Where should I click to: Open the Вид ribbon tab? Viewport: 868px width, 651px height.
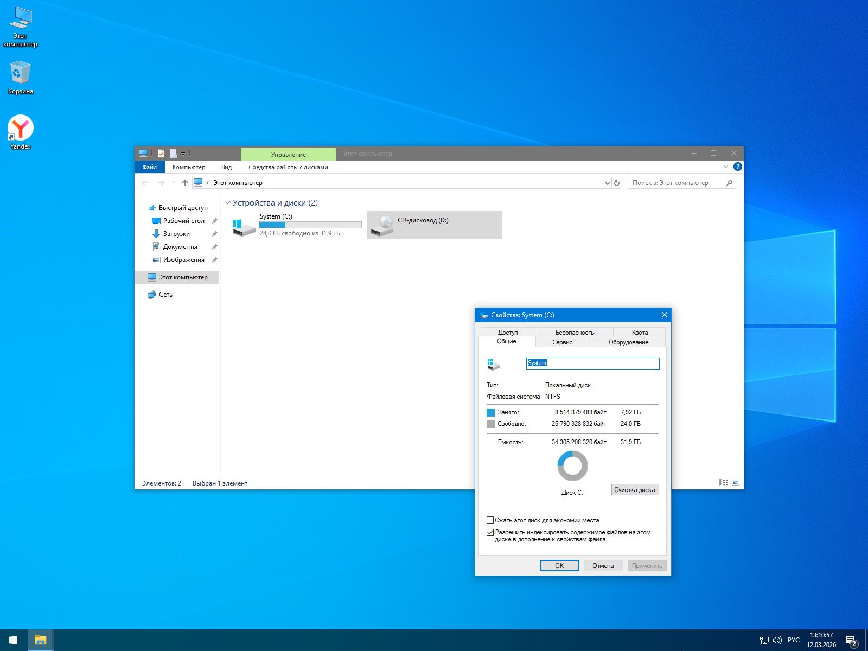coord(226,167)
